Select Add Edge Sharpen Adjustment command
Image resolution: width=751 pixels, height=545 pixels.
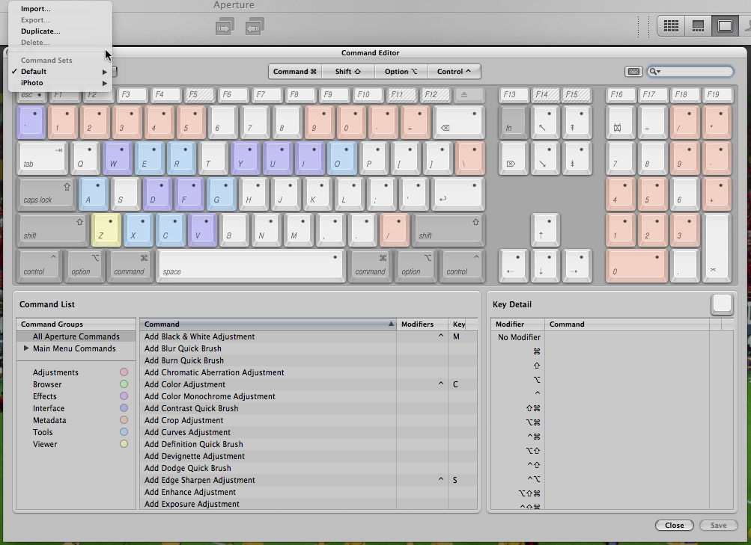pyautogui.click(x=308, y=480)
